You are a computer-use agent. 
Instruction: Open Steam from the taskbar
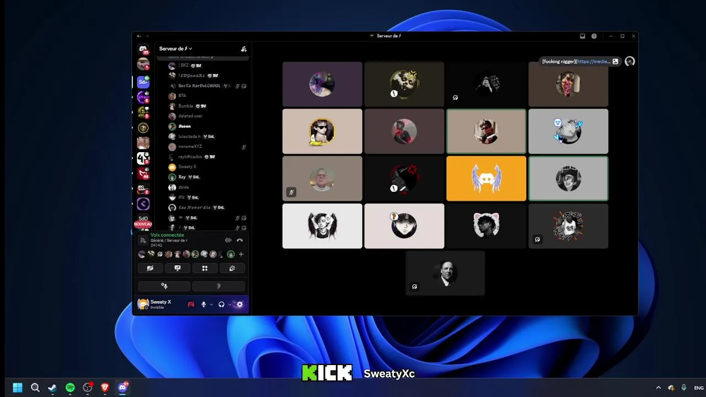coord(52,388)
